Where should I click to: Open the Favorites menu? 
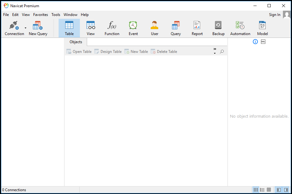[x=40, y=15]
